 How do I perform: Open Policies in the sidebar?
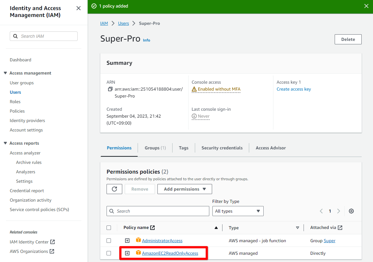point(17,111)
